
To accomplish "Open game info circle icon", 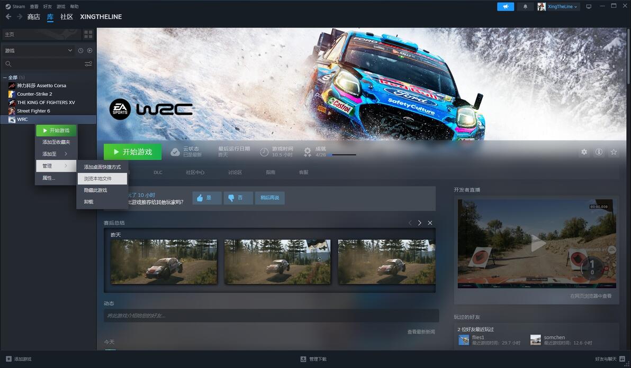I will [599, 152].
